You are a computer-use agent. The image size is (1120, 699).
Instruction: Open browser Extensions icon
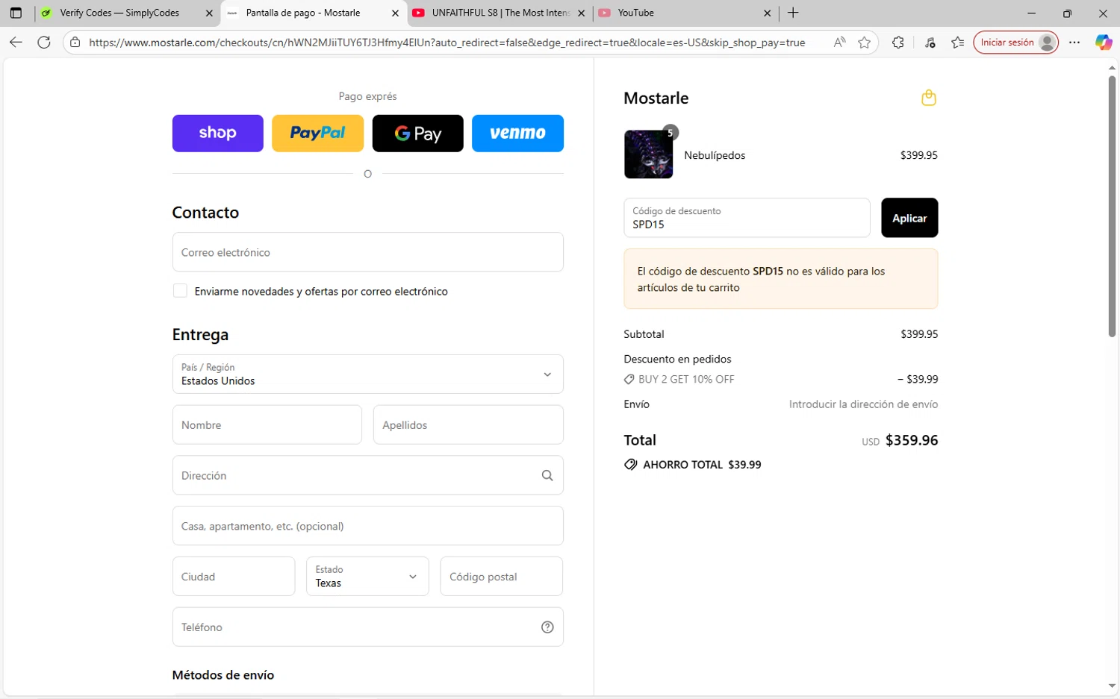[x=898, y=43]
